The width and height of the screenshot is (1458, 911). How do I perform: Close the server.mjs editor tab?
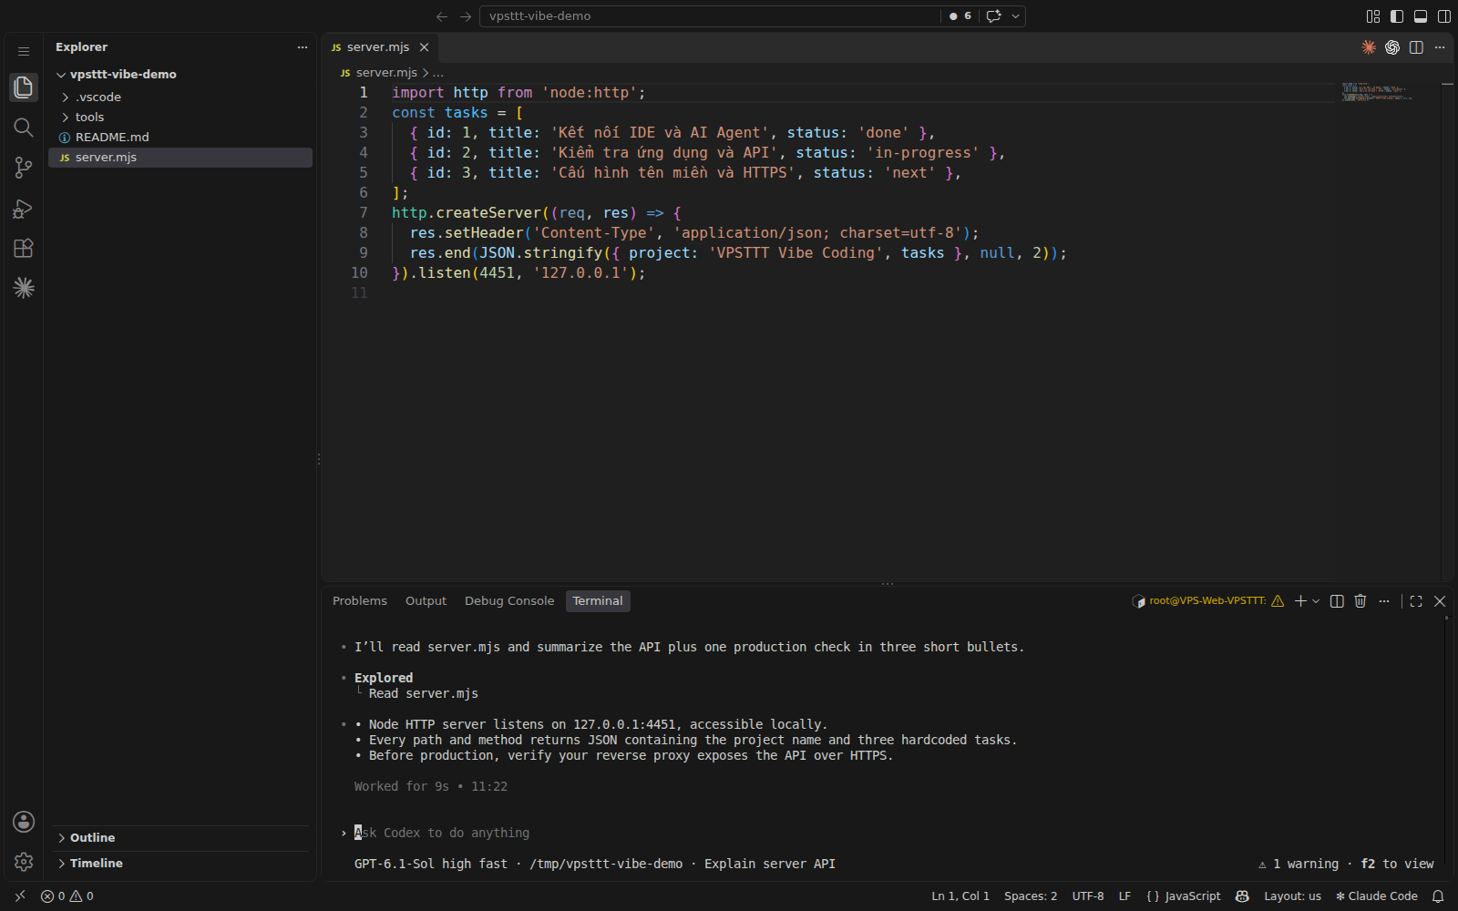tap(424, 47)
